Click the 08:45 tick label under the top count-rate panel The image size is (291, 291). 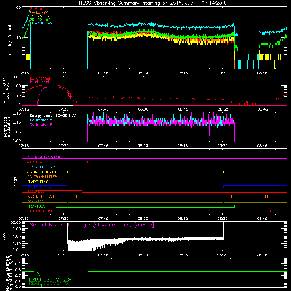262,73
